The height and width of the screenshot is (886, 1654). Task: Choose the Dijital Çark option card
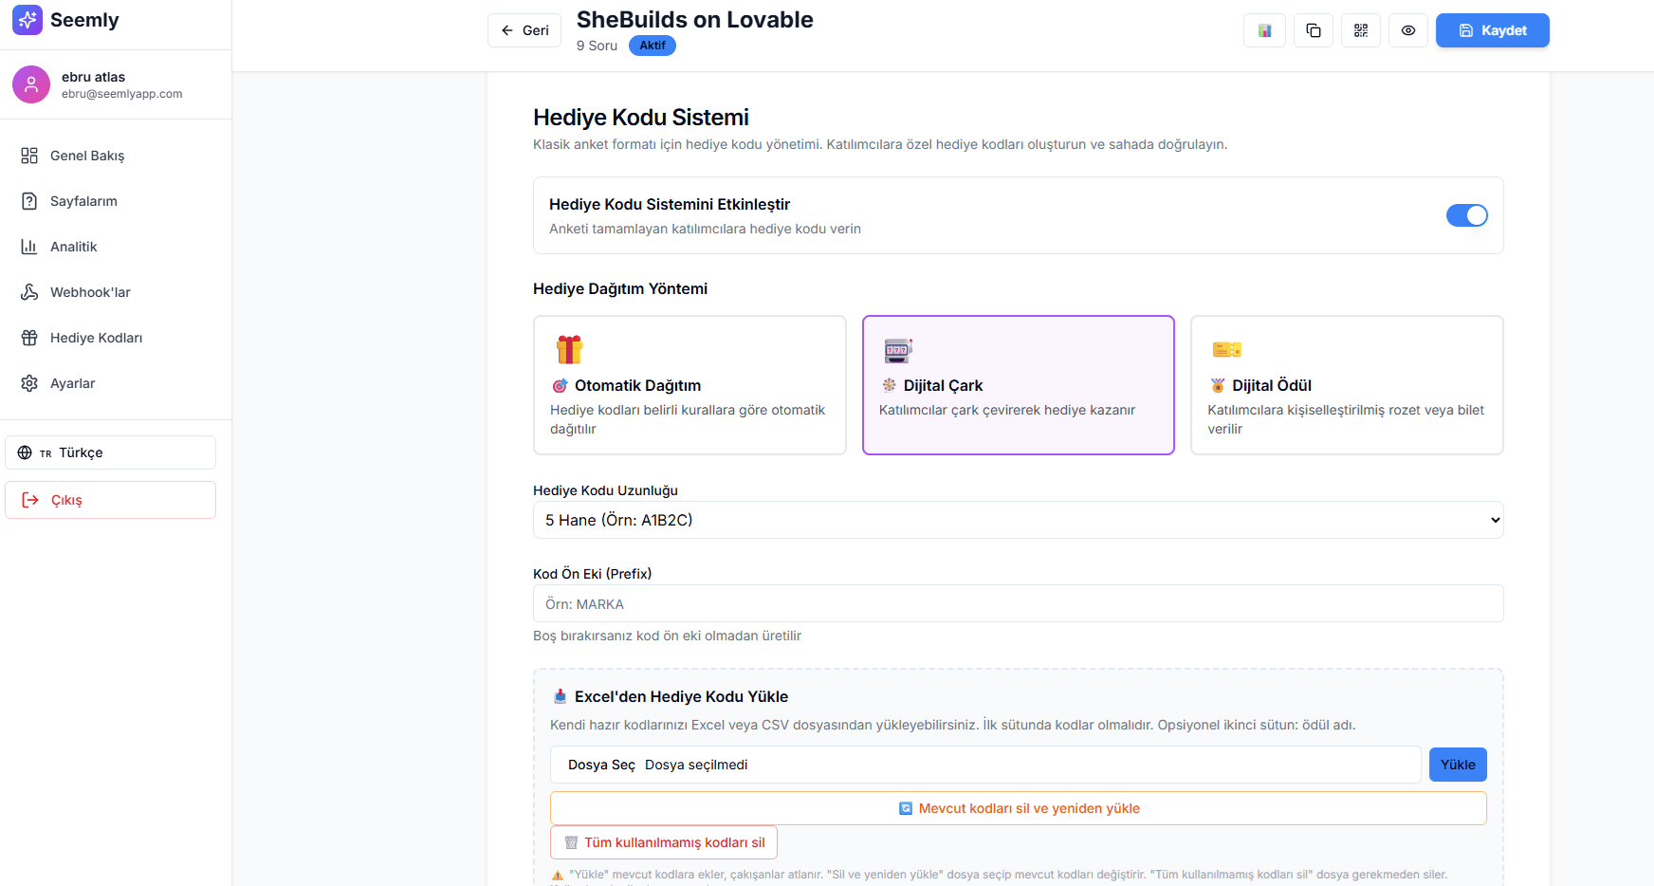coord(1018,385)
